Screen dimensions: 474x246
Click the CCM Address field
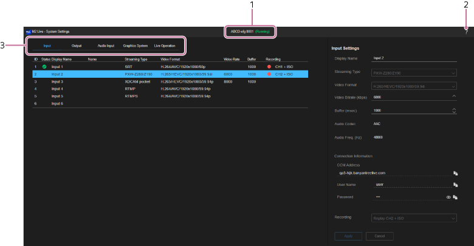[394, 173]
